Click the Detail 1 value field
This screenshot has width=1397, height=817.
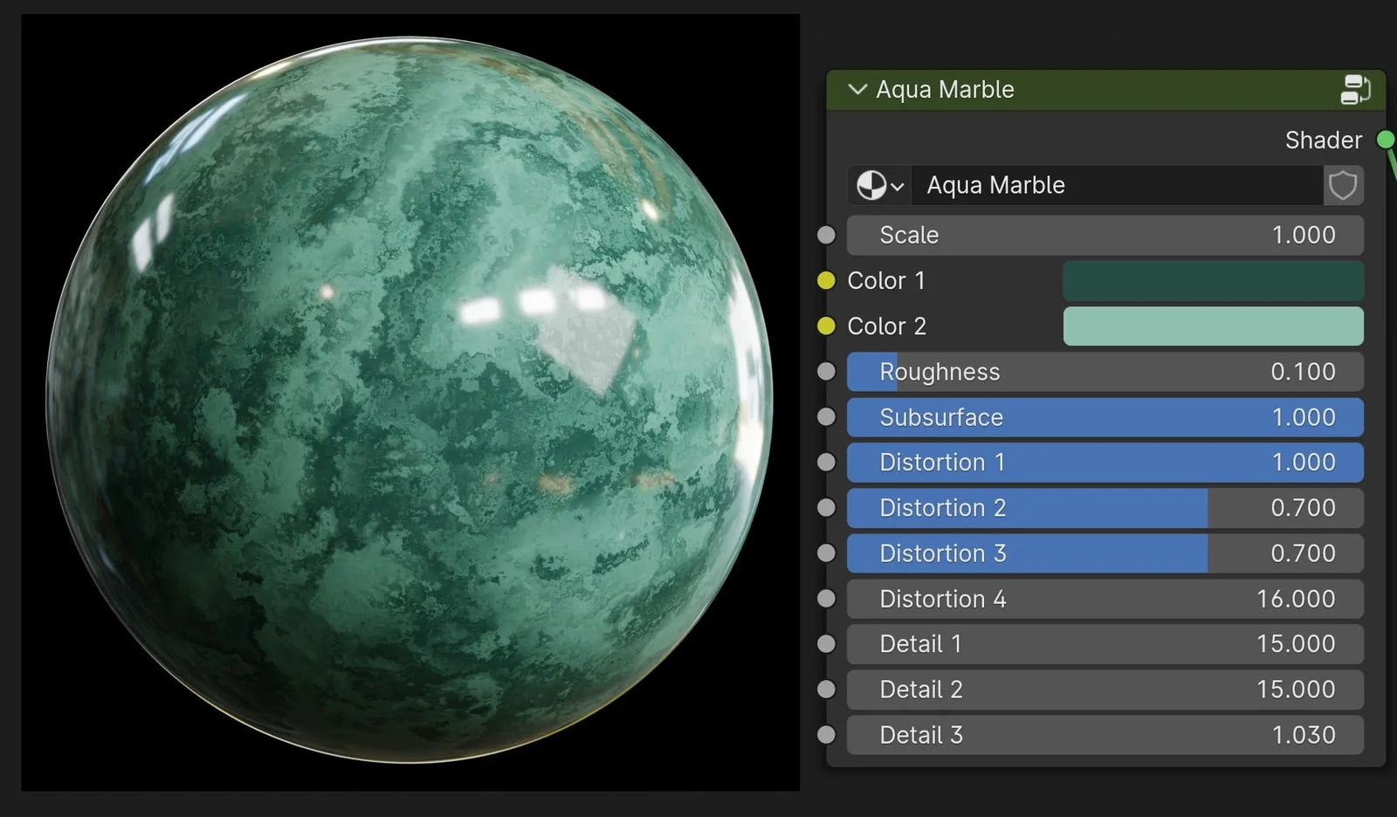click(x=1105, y=643)
